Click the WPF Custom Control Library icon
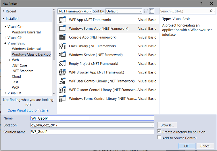 point(62,90)
